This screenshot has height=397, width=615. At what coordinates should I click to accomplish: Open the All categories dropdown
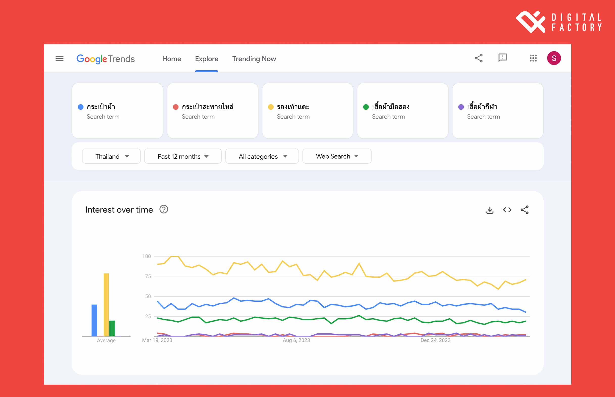262,156
